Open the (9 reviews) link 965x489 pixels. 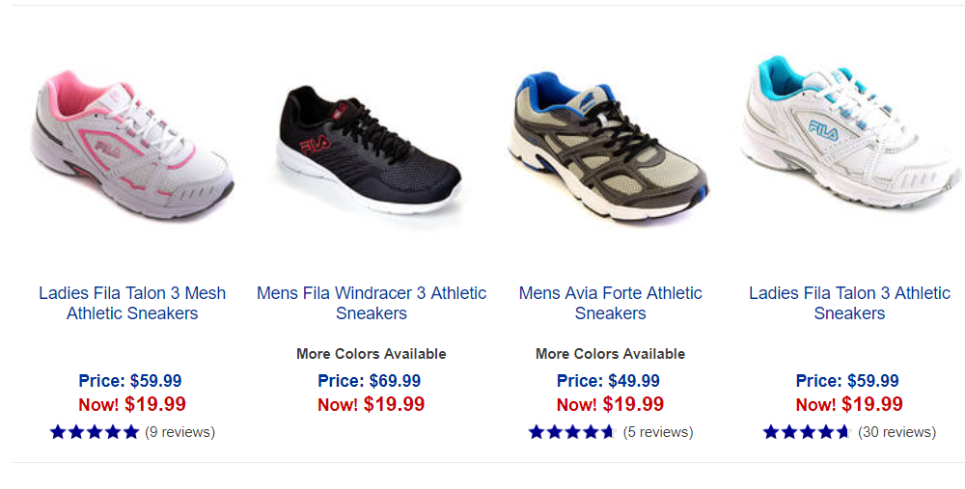point(179,432)
